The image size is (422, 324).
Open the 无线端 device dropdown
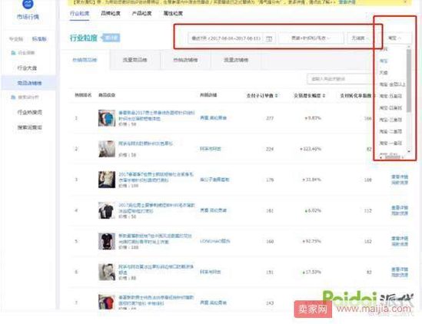coord(360,38)
